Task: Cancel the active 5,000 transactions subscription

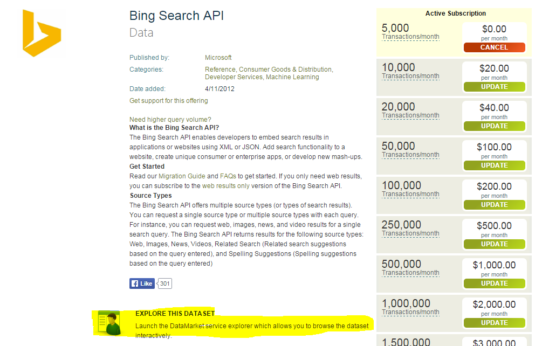Action: 495,47
